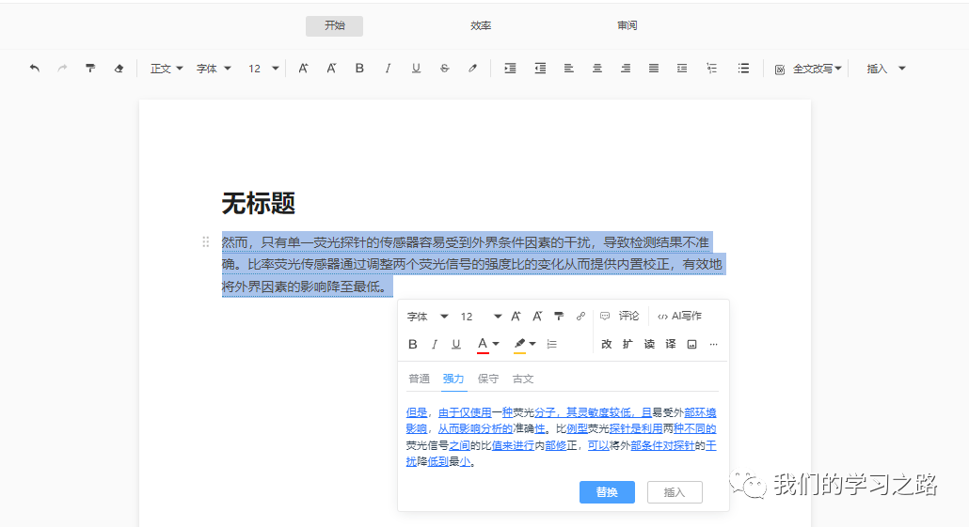Open font size 12 dropdown in top toolbar

click(x=263, y=69)
